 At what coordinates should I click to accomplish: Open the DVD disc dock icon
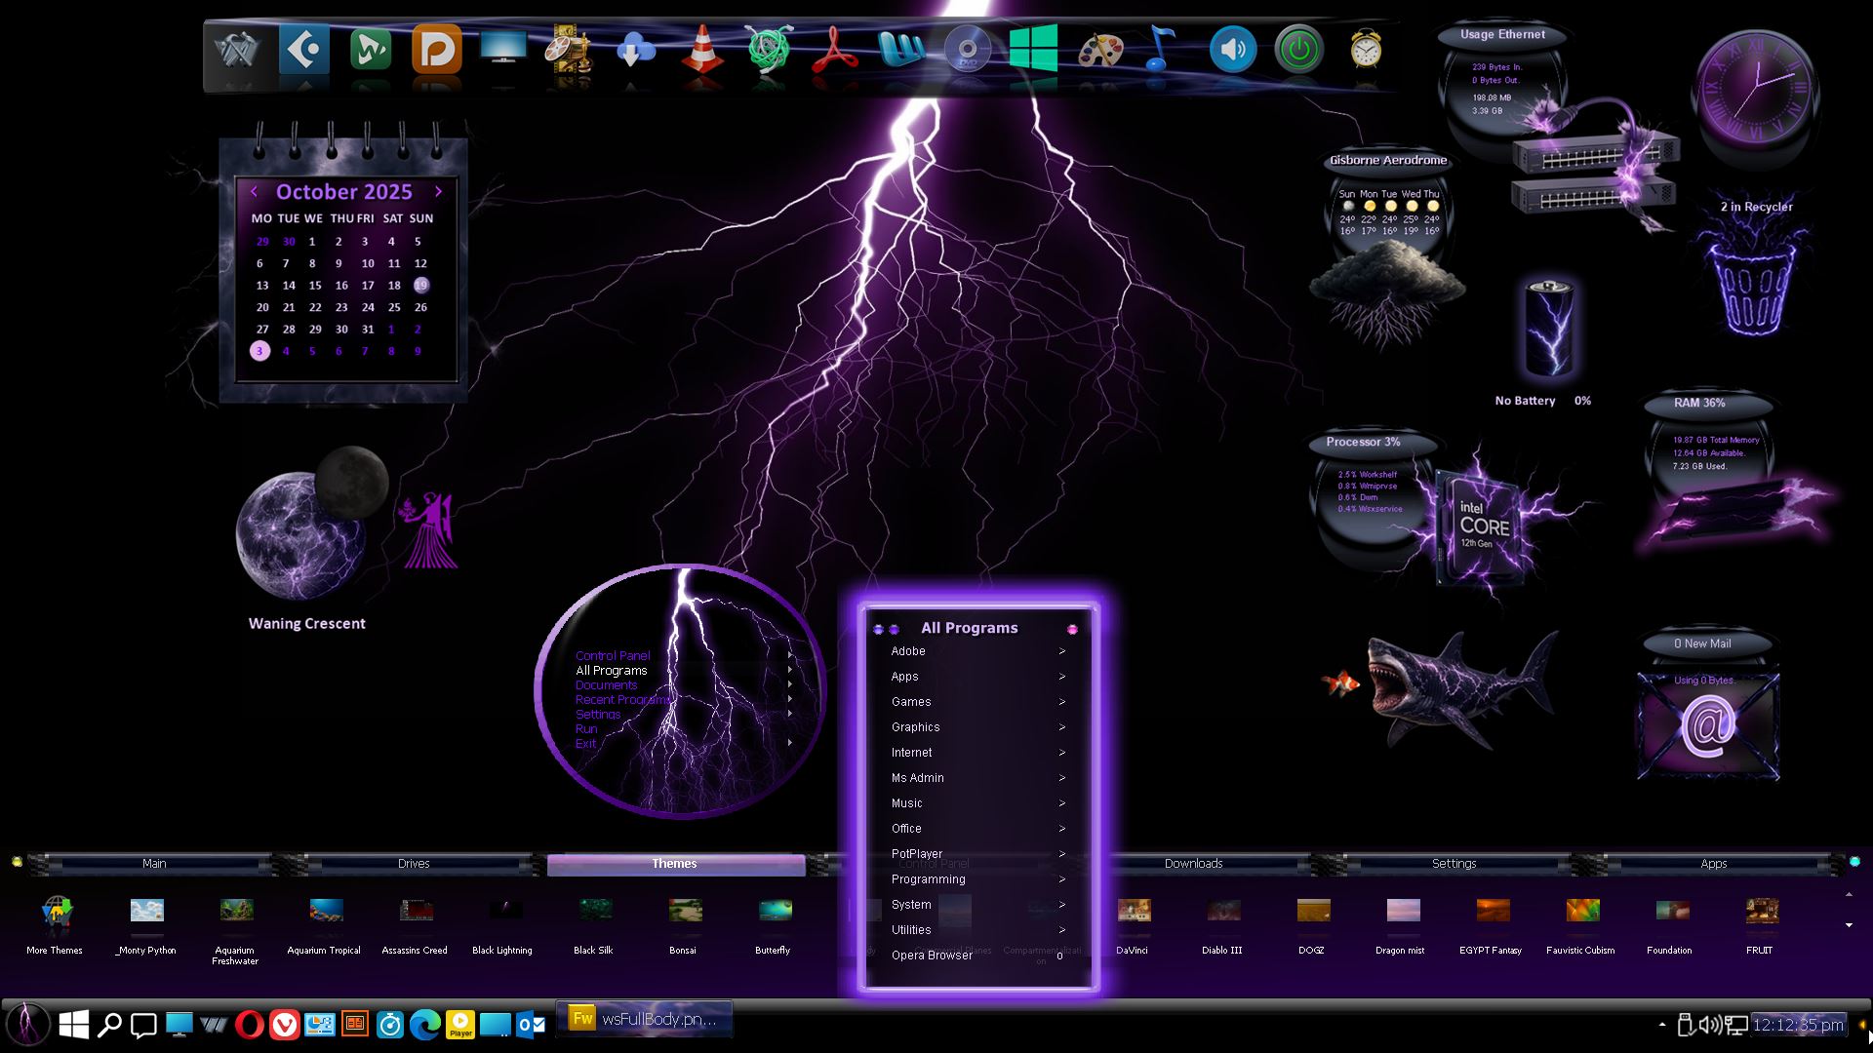tap(967, 49)
